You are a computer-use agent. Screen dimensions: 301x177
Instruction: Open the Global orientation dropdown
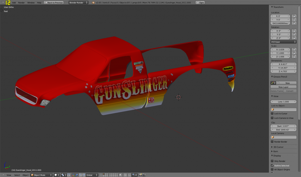pyautogui.click(x=92, y=175)
